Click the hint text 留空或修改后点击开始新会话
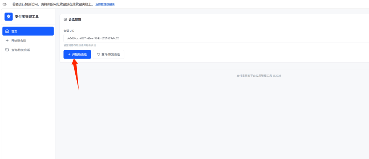 click(x=80, y=45)
